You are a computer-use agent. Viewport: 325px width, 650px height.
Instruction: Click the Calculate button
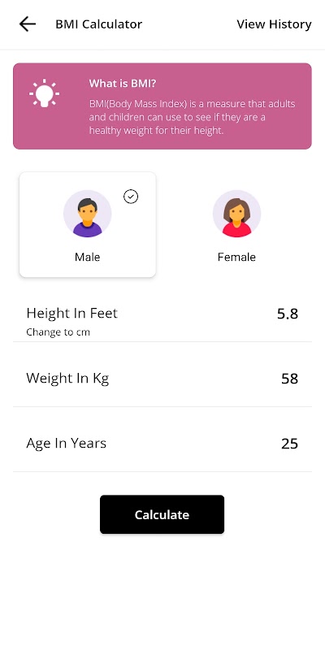162,514
